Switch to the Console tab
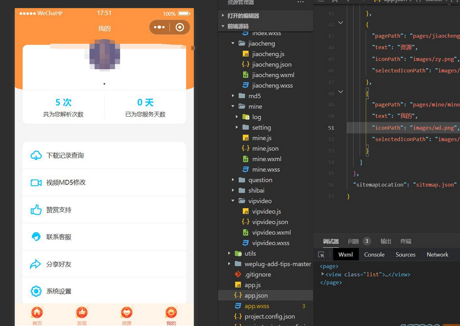 [x=374, y=255]
